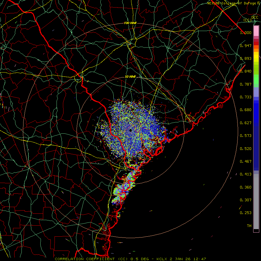Viewport: 261px width, 261px height.
Task: Pick the yellow segment of the color bar
Action: (x=256, y=57)
